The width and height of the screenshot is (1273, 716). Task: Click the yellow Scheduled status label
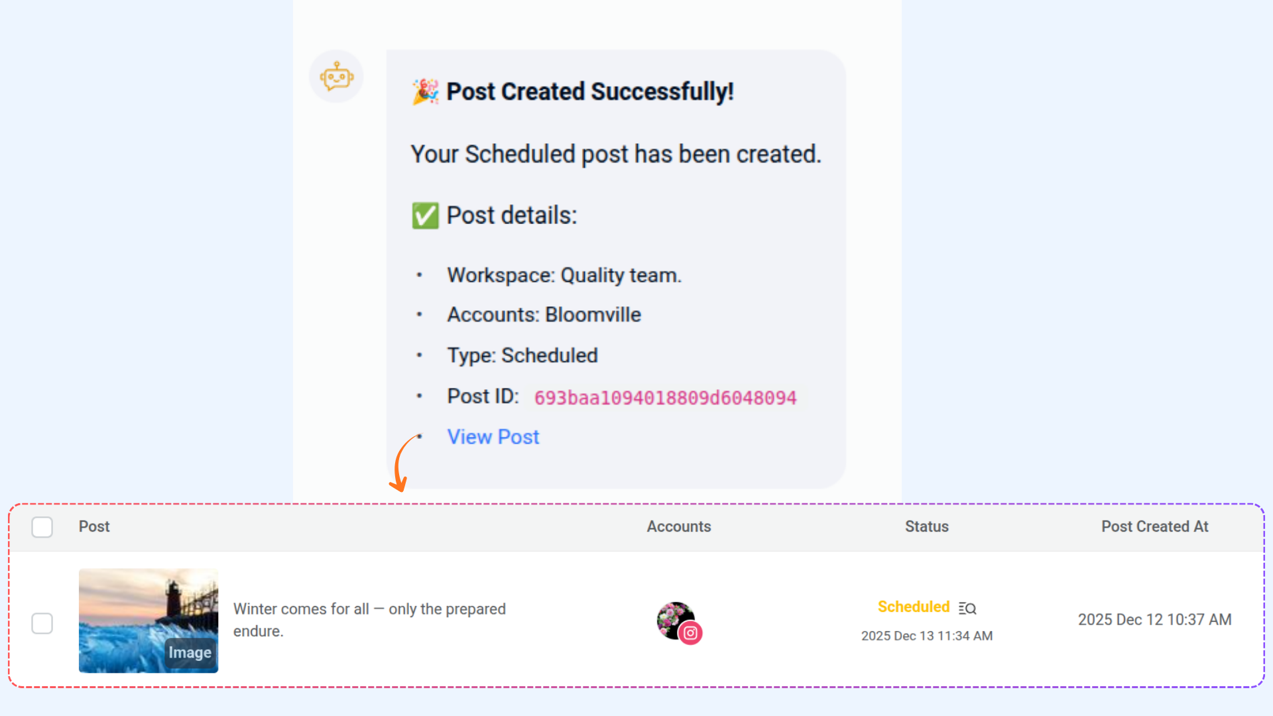(914, 607)
